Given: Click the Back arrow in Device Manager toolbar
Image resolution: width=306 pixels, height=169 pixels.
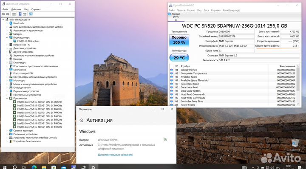Looking at the screenshot, I should (x=3, y=14).
